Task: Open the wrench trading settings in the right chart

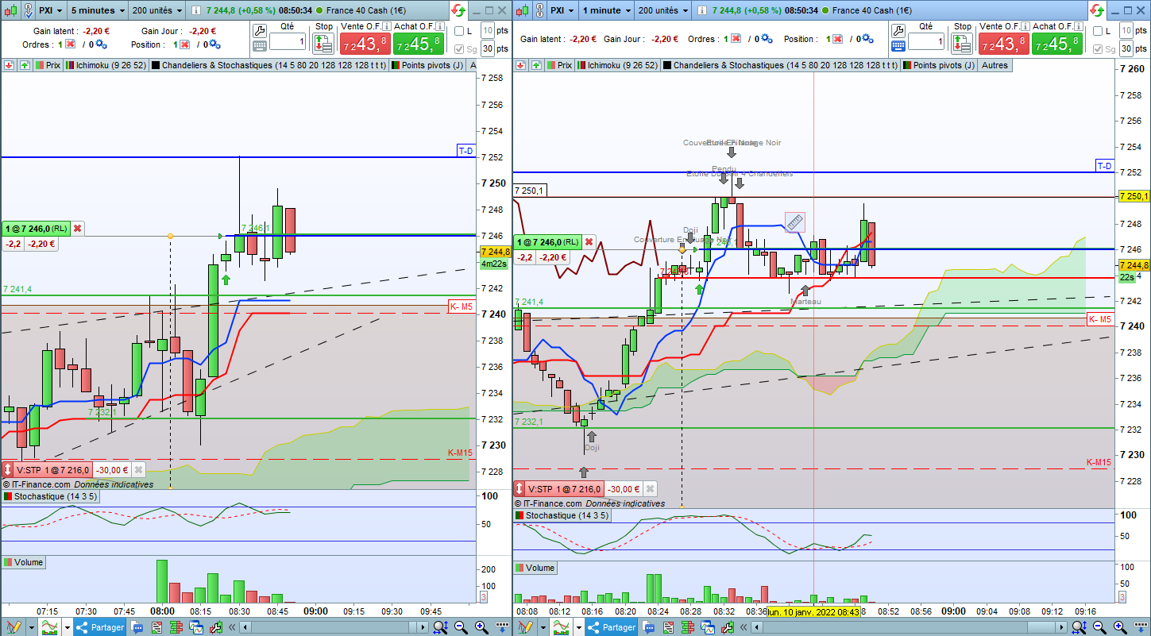Action: pos(900,30)
